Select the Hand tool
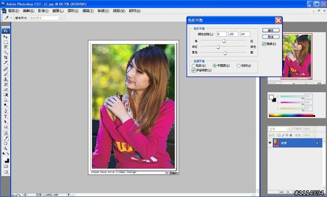Screen dimensions: 327x197 click(6, 143)
